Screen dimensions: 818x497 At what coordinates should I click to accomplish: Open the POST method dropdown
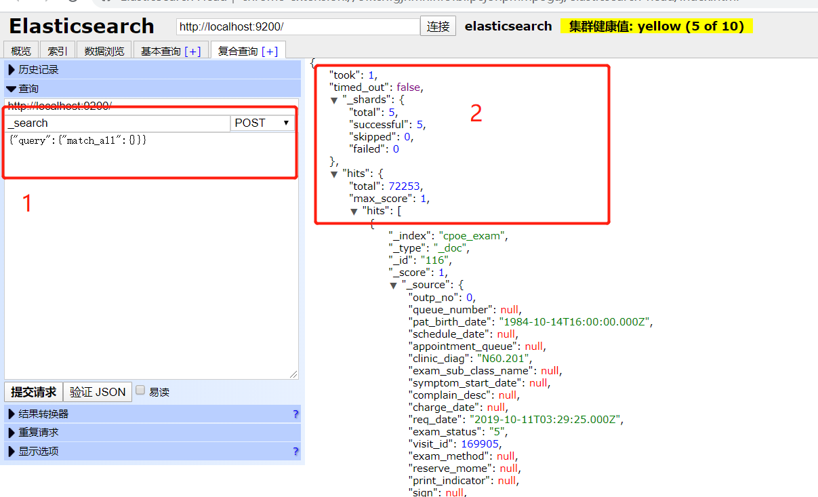[x=262, y=123]
